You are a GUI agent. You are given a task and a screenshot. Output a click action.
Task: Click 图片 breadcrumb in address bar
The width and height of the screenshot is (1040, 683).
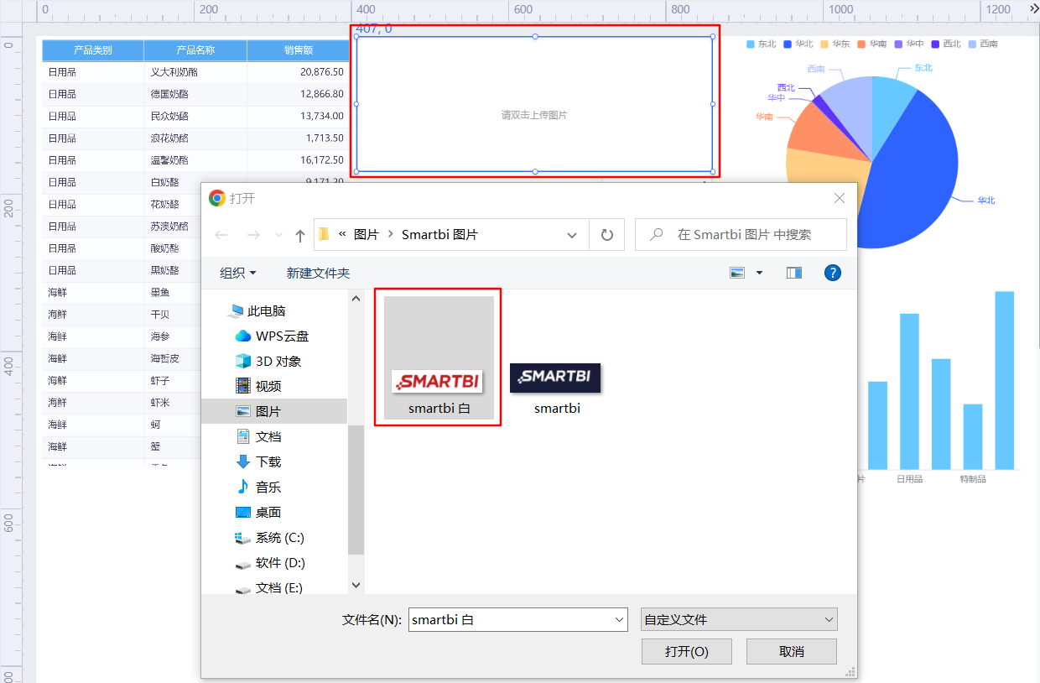click(367, 235)
